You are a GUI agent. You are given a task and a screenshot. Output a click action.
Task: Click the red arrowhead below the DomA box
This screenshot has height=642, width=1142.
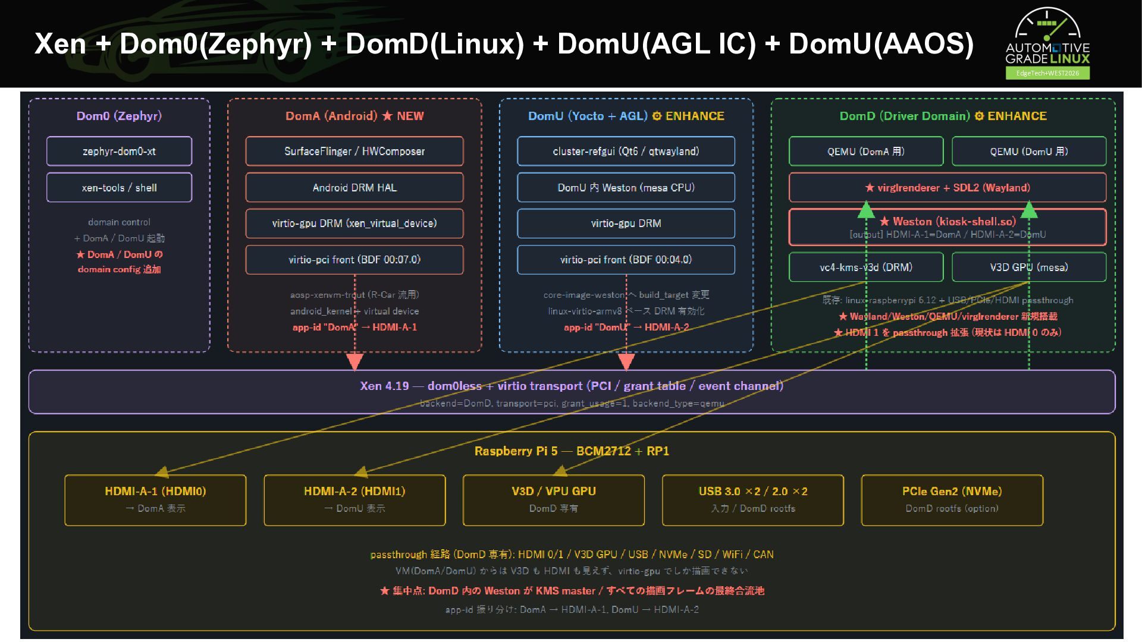(354, 361)
